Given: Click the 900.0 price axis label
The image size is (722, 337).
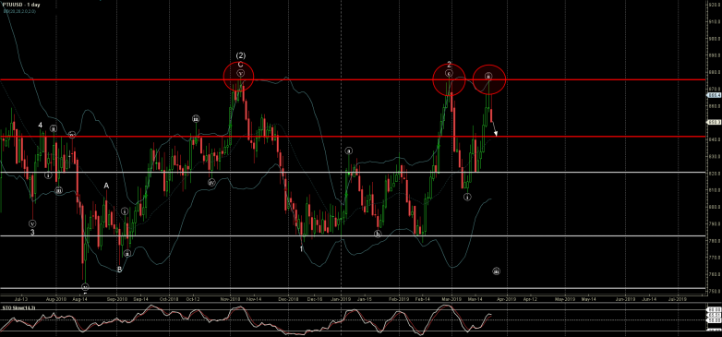Looking at the screenshot, I should (716, 39).
